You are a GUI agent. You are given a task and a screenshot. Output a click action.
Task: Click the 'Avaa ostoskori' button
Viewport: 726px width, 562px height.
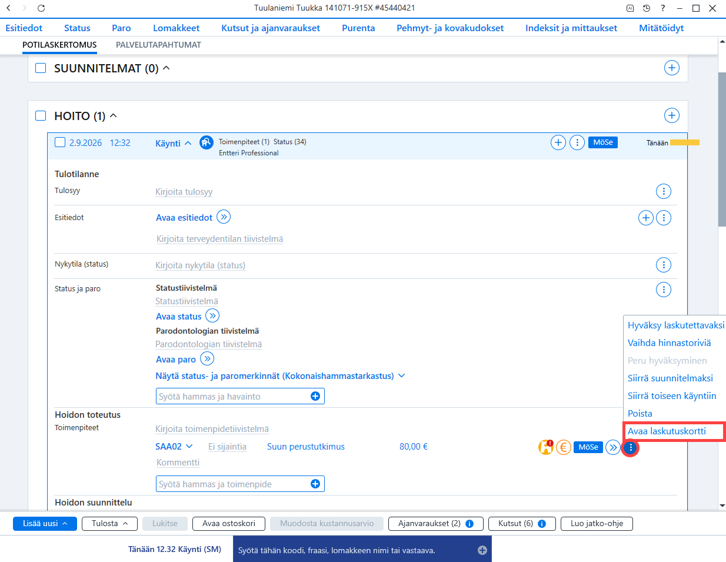(x=229, y=524)
